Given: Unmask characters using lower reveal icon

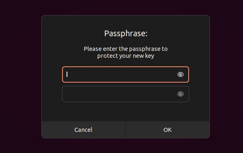Looking at the screenshot, I should click(x=181, y=94).
